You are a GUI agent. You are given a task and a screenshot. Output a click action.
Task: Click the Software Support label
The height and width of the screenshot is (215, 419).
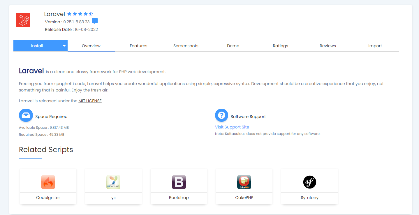coord(248,117)
